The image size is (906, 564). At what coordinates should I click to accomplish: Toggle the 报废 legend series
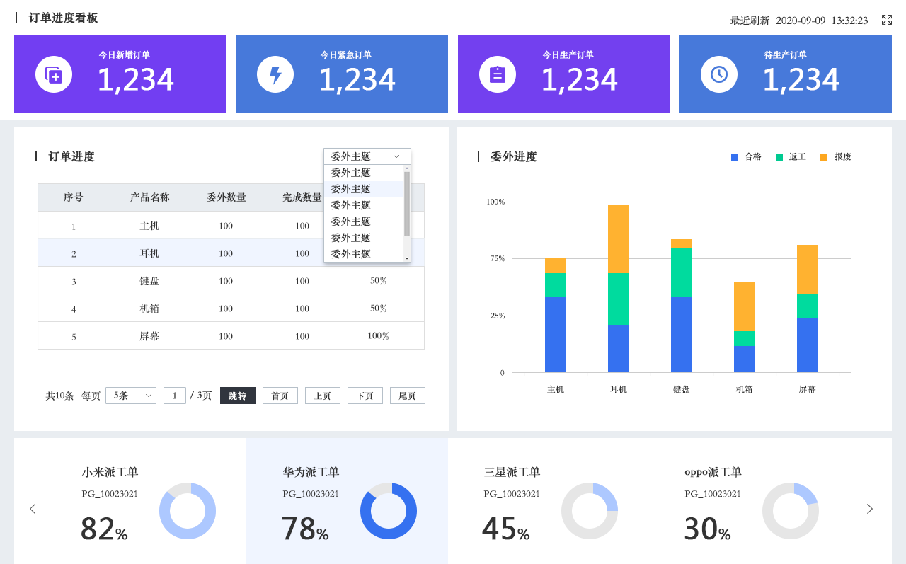[x=836, y=157]
